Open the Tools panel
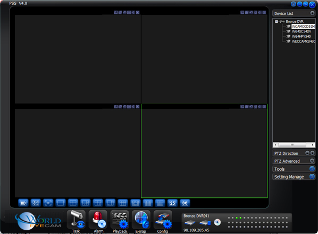 coord(294,169)
